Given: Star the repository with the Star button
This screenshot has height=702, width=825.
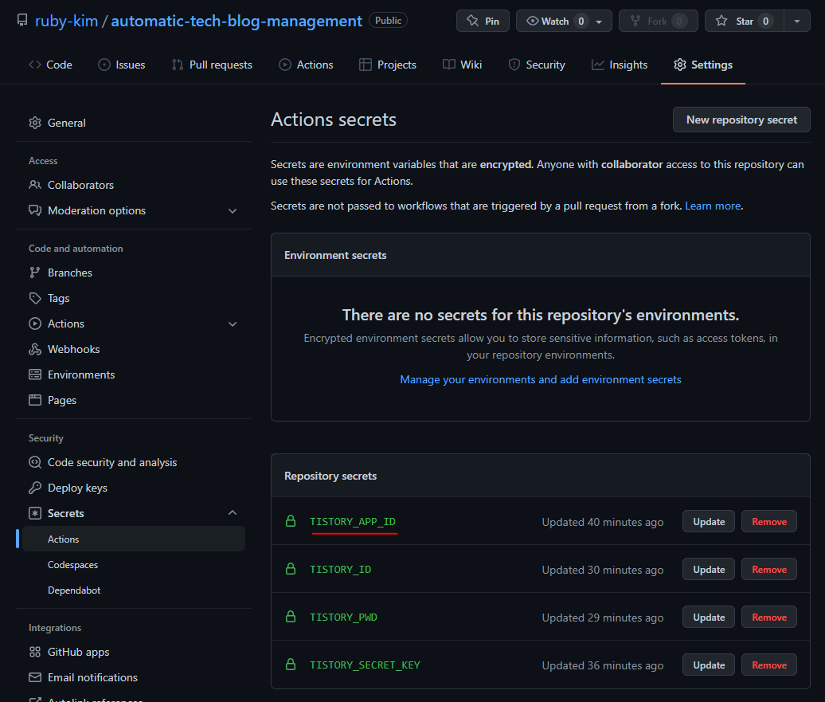Looking at the screenshot, I should (x=744, y=21).
